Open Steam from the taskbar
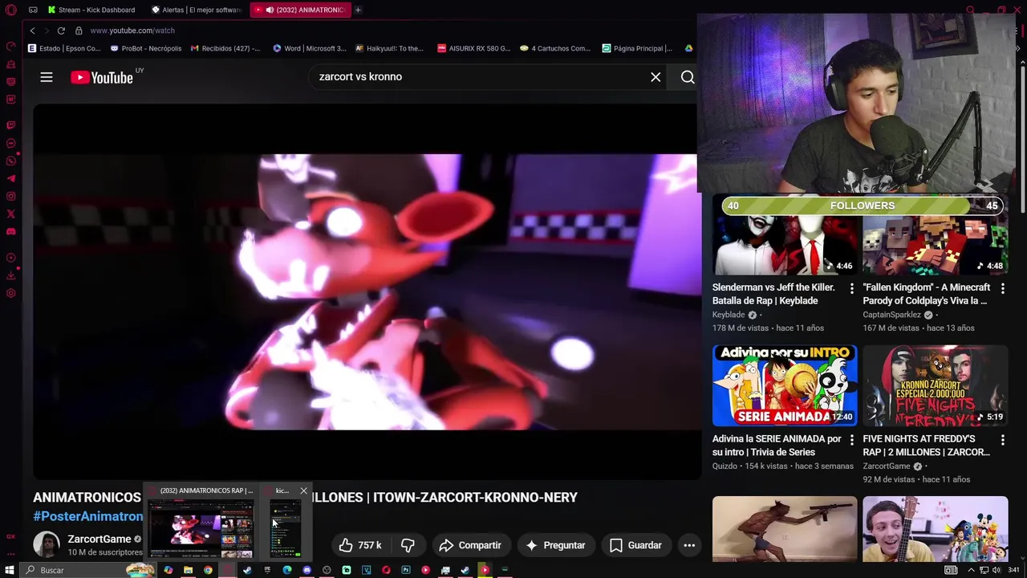The image size is (1027, 578). [247, 570]
